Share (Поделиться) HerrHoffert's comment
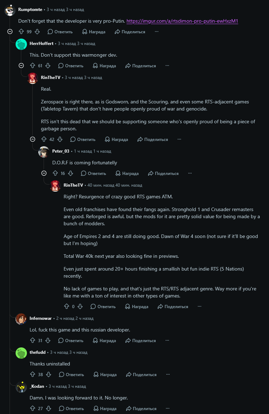Screen dimensions: 269x414 (141, 66)
